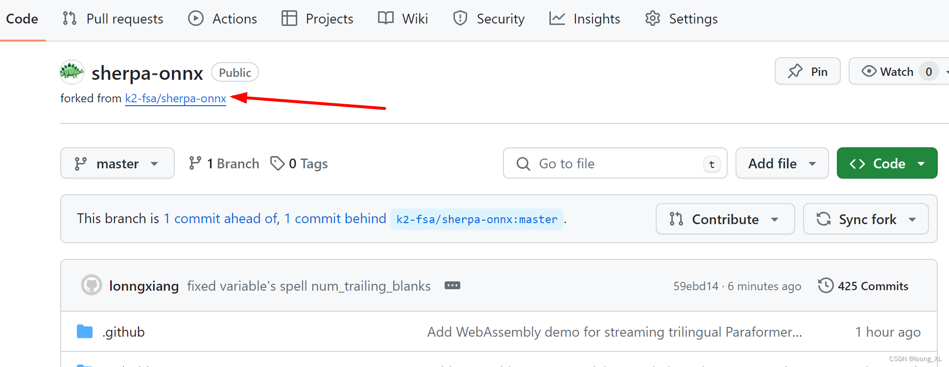Click the Security shield icon
Screen dimensions: 949x367
[460, 19]
